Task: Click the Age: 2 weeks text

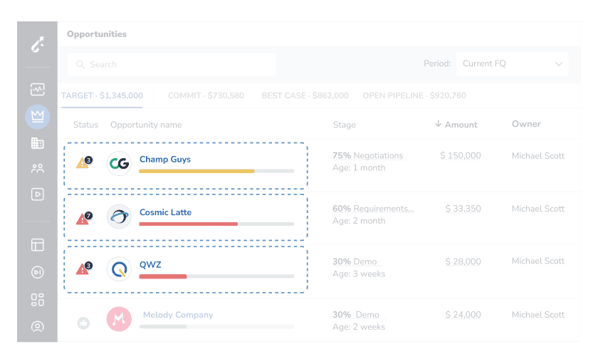Action: (359, 327)
